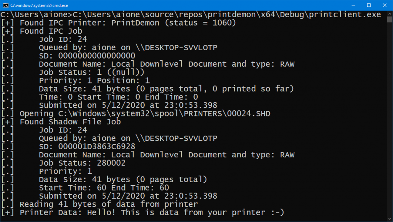Click the 'Job ID: 24' text
The height and width of the screenshot is (222, 393).
61,39
